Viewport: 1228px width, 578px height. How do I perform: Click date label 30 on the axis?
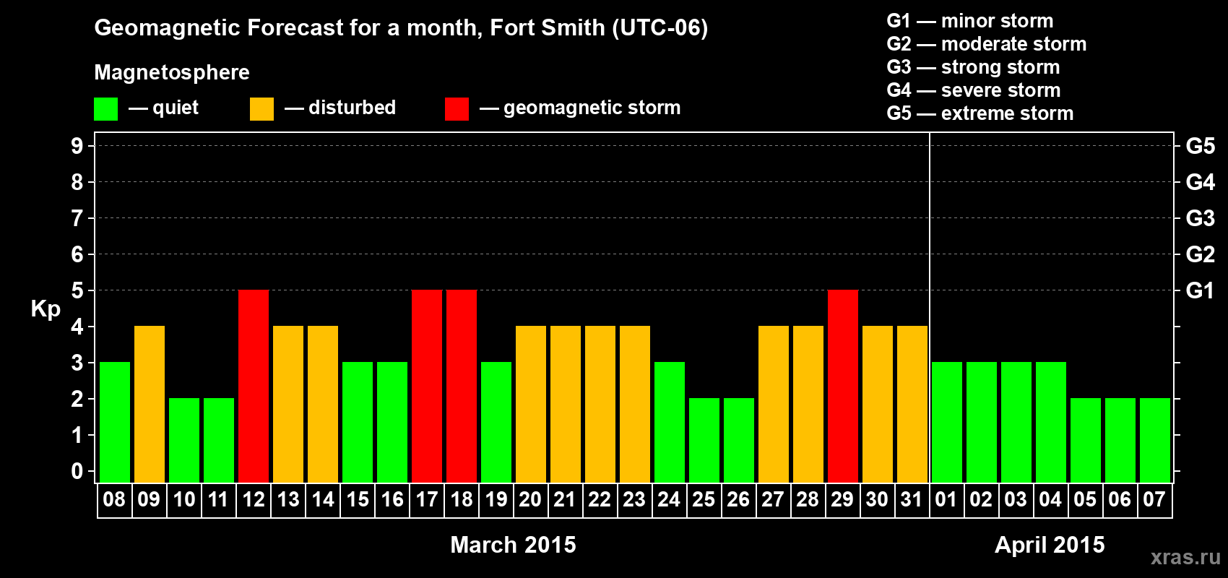pyautogui.click(x=877, y=499)
